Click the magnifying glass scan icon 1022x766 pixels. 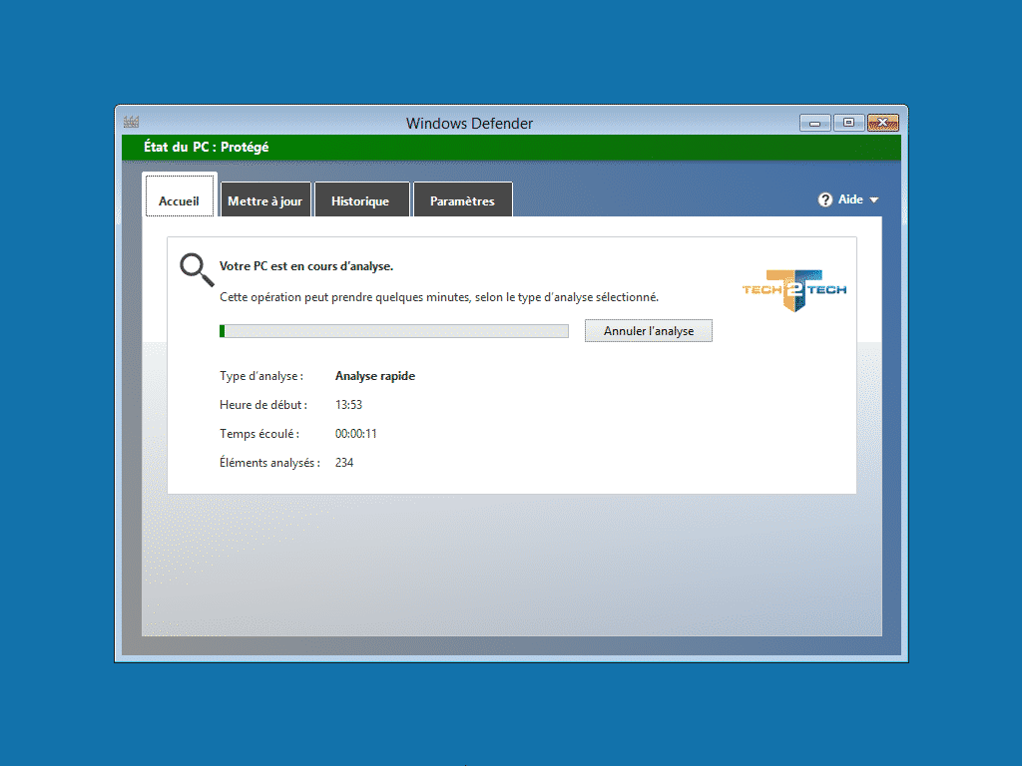point(197,269)
